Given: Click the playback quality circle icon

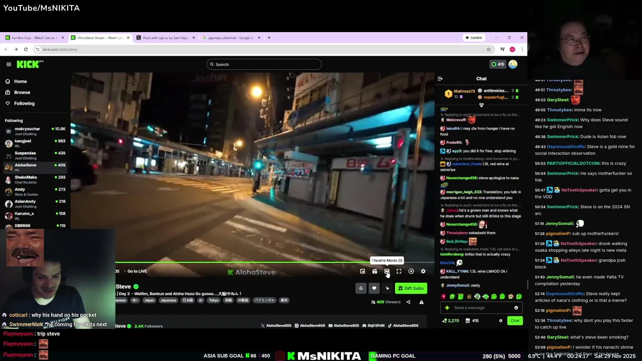Looking at the screenshot, I should pyautogui.click(x=411, y=271).
